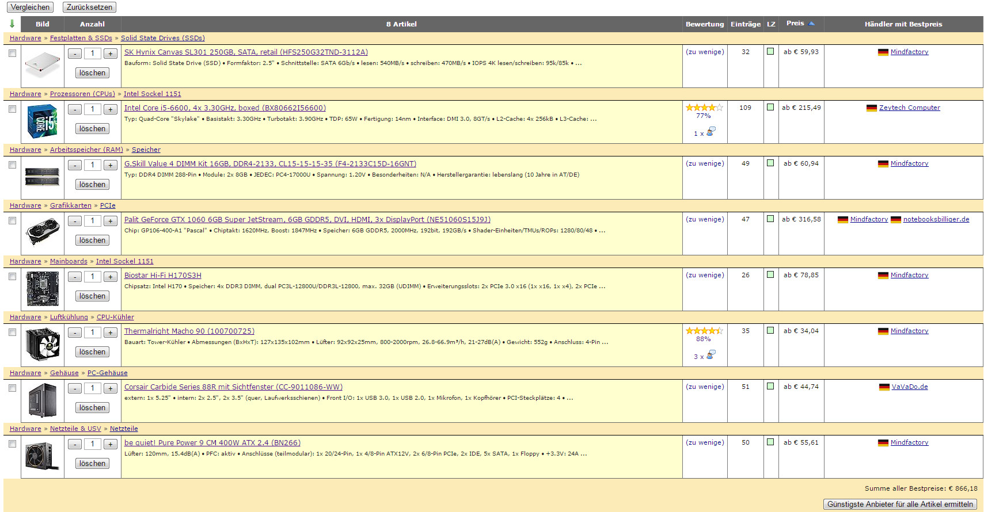The width and height of the screenshot is (984, 512).
Task: Click the green down arrow icon
Action: [x=12, y=24]
